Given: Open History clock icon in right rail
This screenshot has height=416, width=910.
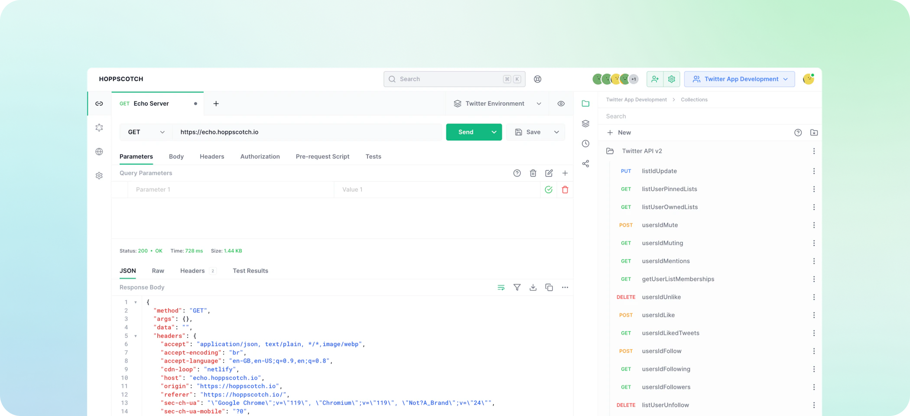Looking at the screenshot, I should (586, 143).
